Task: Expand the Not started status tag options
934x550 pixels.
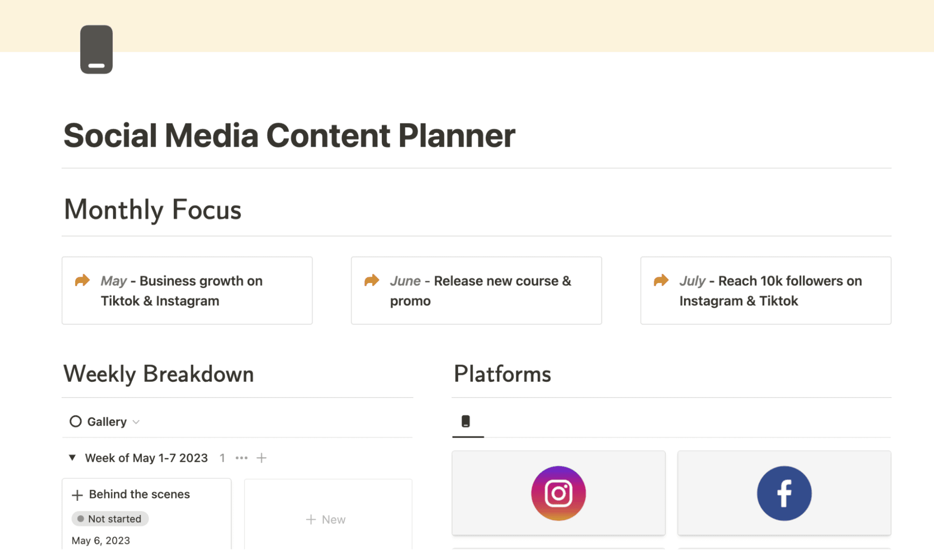Action: tap(109, 518)
